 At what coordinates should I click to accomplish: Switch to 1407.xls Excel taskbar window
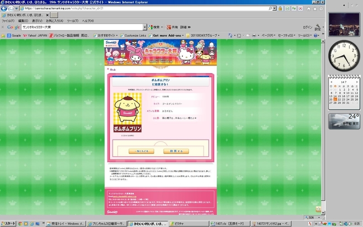coord(230,224)
